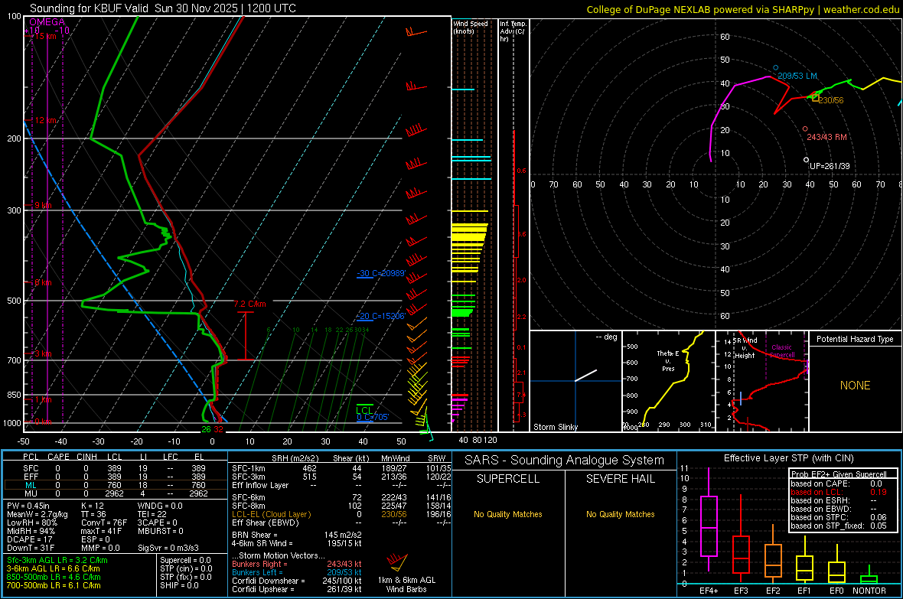This screenshot has width=903, height=599.
Task: Click the '-30 C=20989'' height label
Action: (x=381, y=273)
